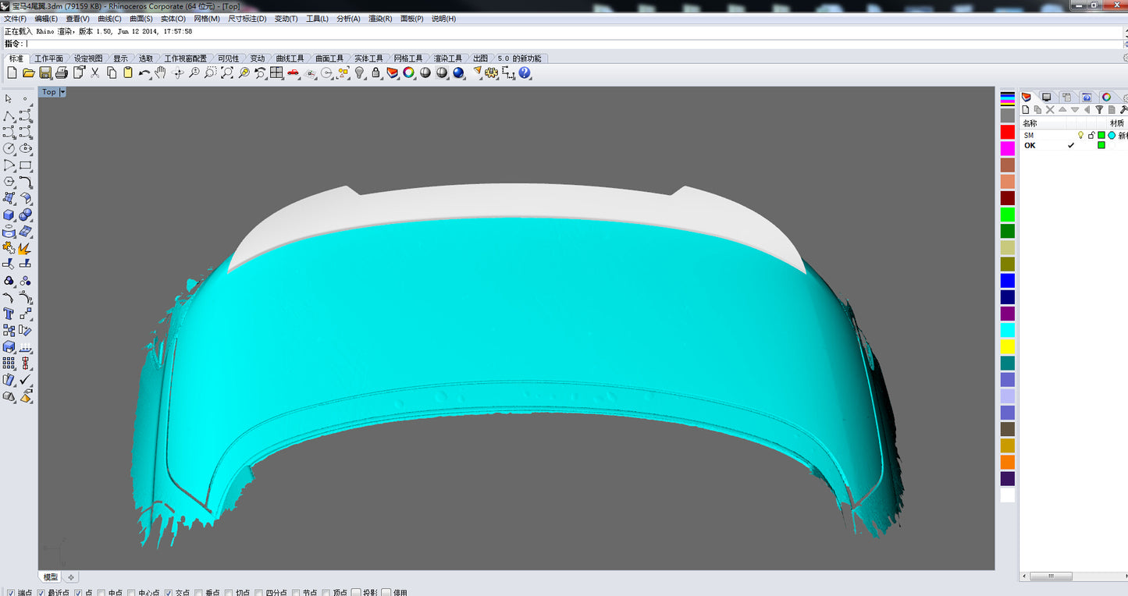Click the Save file icon in toolbar
The width and height of the screenshot is (1128, 596).
45,73
